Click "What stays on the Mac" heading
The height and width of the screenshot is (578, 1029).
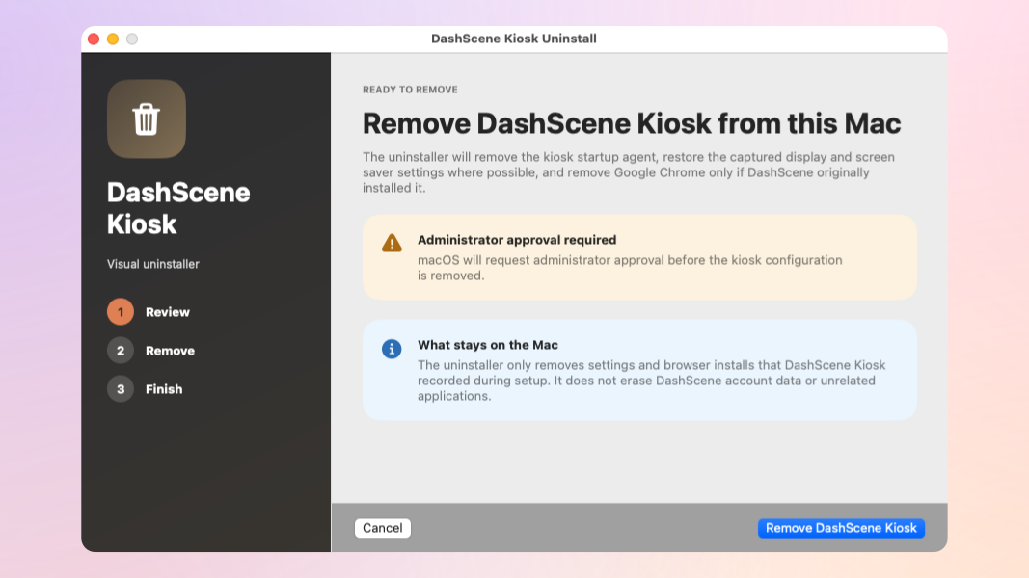click(488, 345)
